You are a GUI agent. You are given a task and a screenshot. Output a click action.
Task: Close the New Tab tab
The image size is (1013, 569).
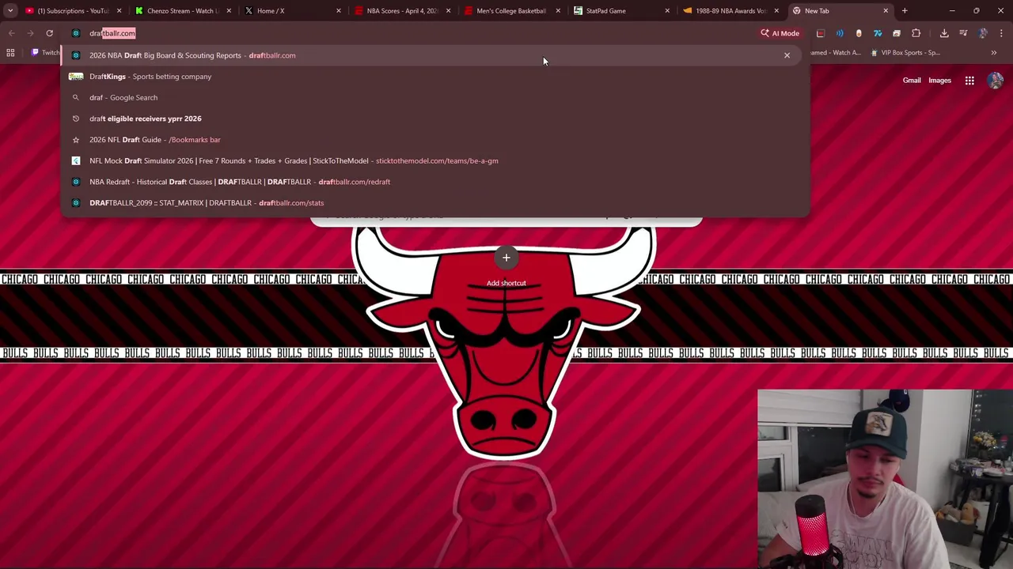(886, 10)
